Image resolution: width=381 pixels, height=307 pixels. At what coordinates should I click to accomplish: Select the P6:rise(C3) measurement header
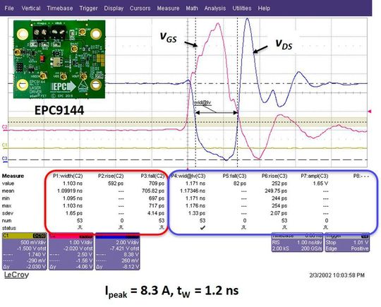pyautogui.click(x=274, y=176)
